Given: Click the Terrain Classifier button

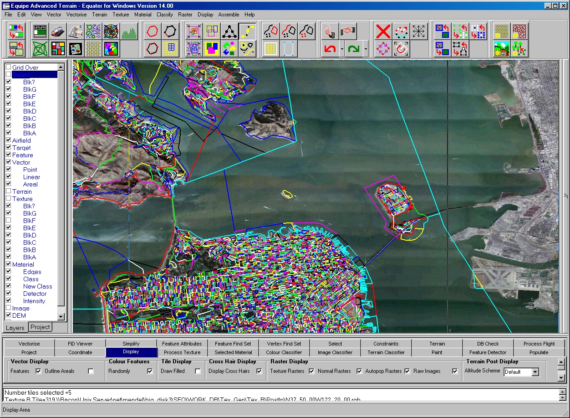Looking at the screenshot, I should click(x=386, y=352).
